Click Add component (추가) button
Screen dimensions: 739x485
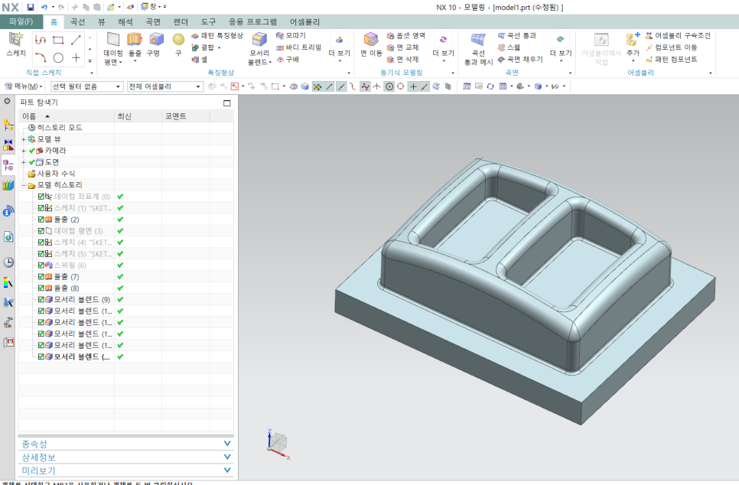click(633, 47)
